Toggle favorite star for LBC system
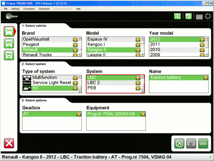 138,78
